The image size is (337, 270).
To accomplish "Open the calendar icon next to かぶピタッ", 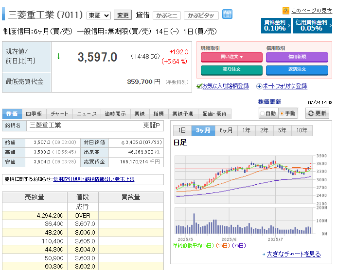I will [227, 15].
